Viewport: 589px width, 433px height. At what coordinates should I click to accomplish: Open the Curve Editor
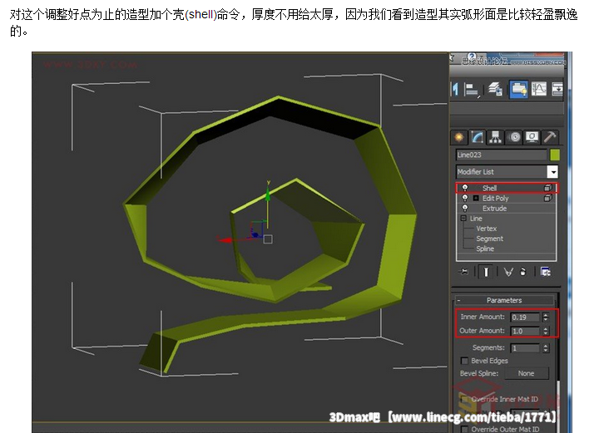pos(538,89)
